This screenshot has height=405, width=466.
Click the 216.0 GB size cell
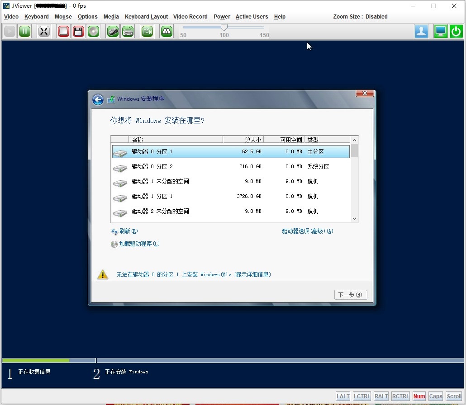click(250, 167)
